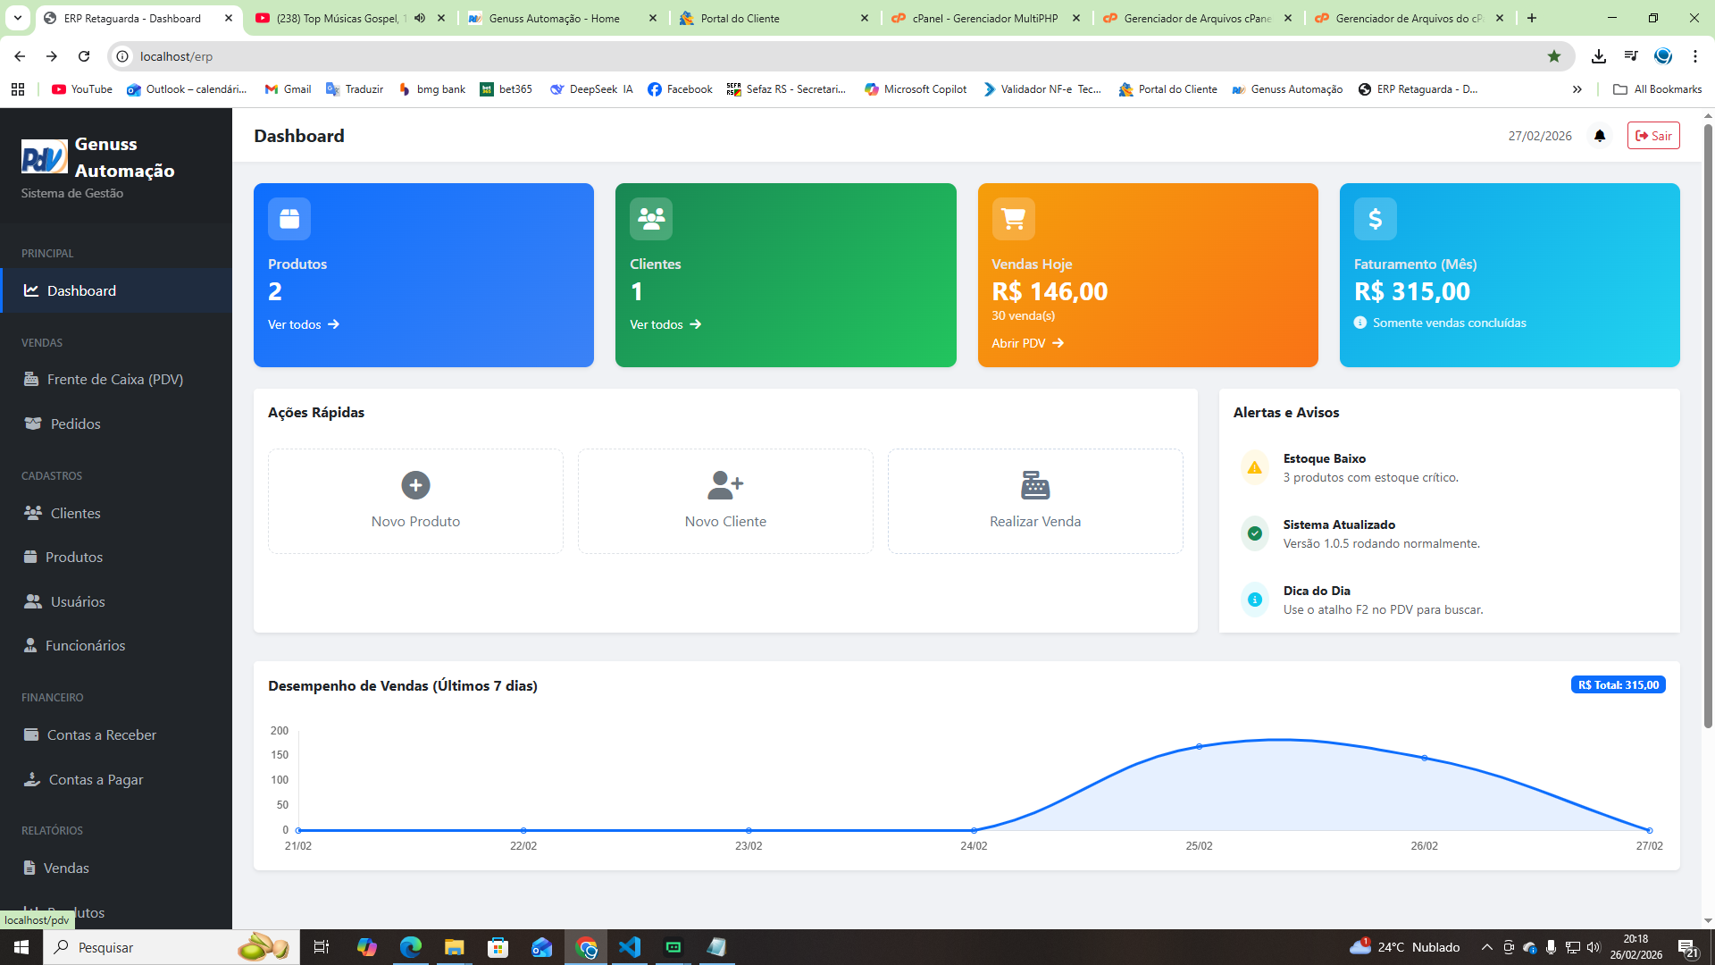
Task: Open Produtos under Cadastros
Action: pyautogui.click(x=74, y=557)
